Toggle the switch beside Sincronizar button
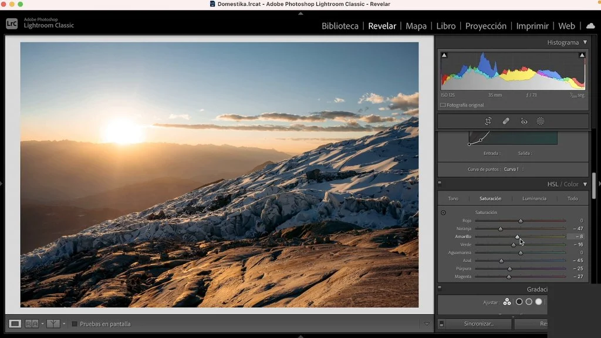The width and height of the screenshot is (601, 338). [441, 324]
